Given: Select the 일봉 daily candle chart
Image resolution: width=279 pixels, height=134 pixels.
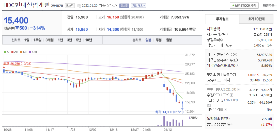Looking at the screenshot, I should pos(148,40).
